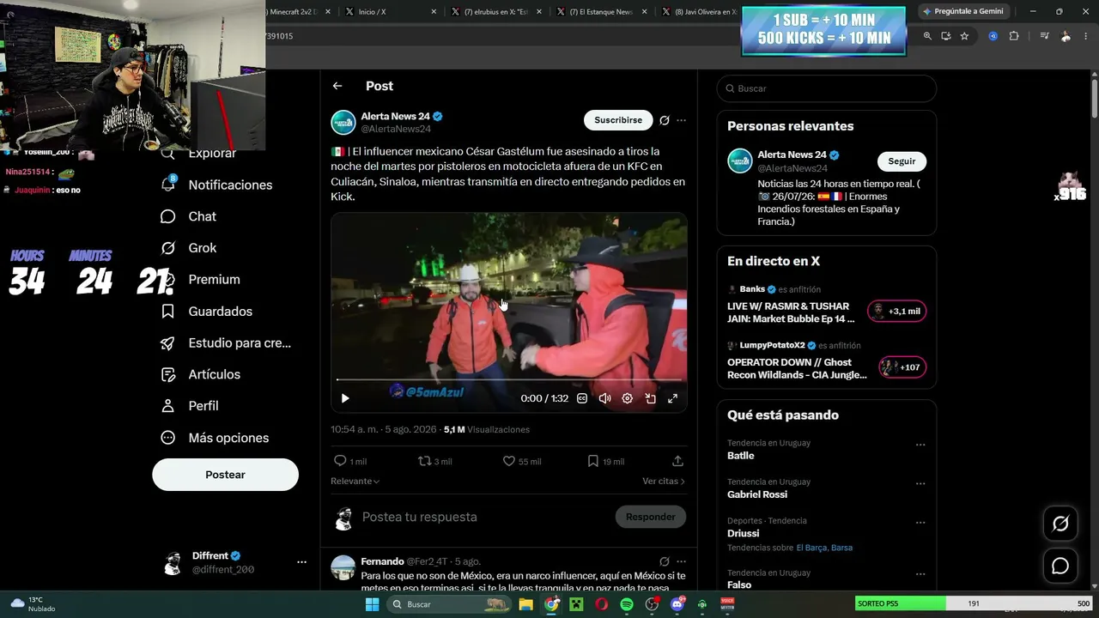Open Discord from the taskbar
The image size is (1099, 618).
(x=677, y=604)
